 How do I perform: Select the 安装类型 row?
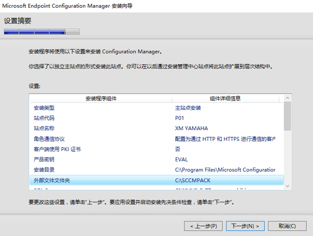(157, 108)
